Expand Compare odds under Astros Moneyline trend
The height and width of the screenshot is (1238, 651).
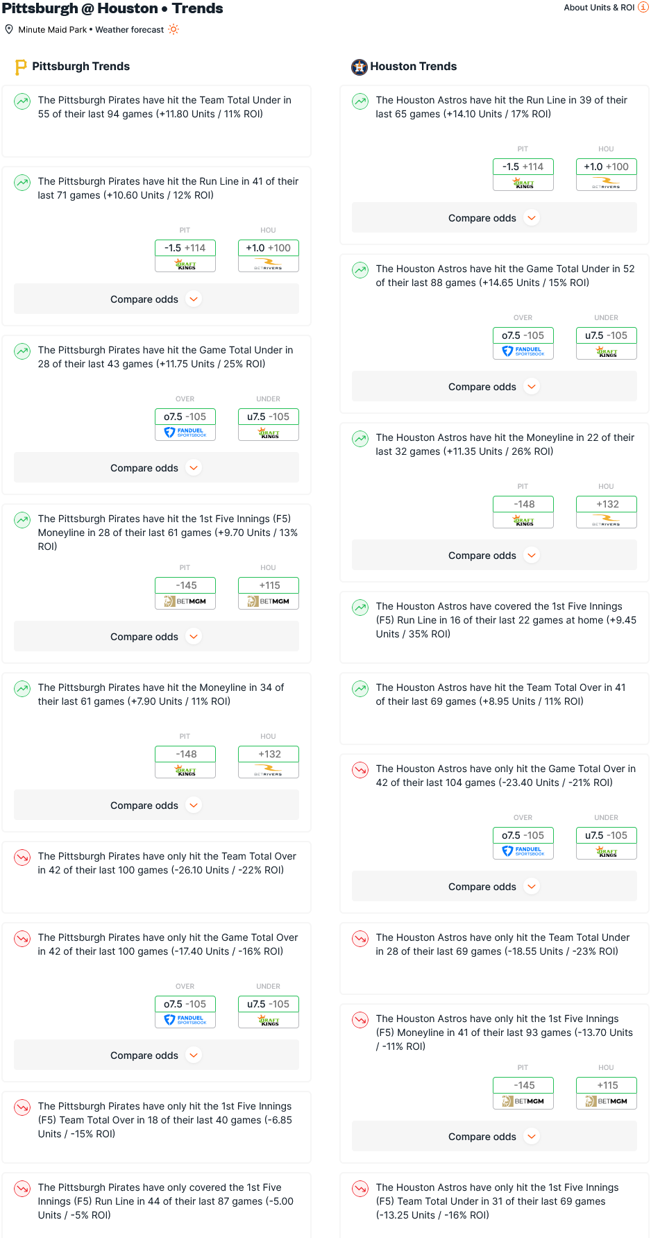pyautogui.click(x=494, y=555)
